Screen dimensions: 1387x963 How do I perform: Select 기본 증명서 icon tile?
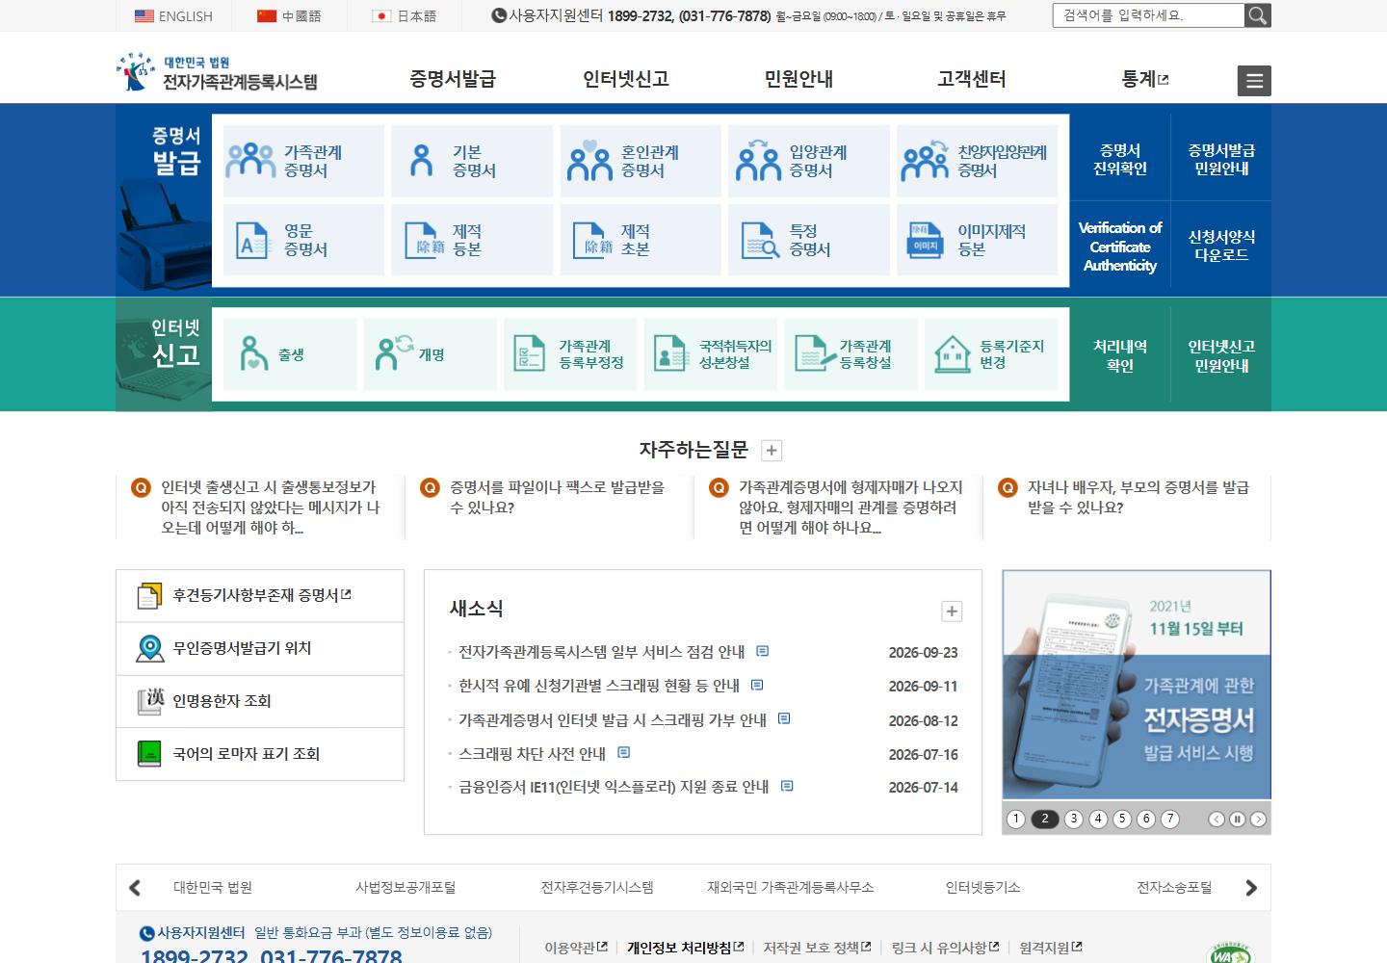[472, 161]
